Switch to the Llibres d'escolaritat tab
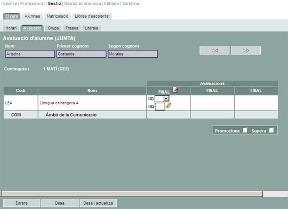This screenshot has width=288, height=209. (x=92, y=16)
